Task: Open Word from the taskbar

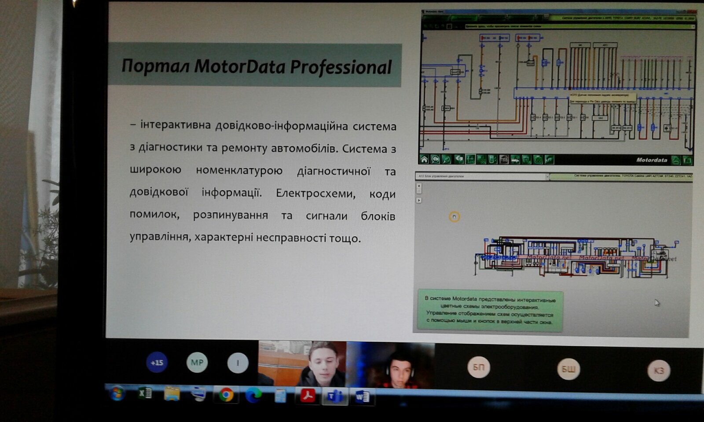Action: 362,397
